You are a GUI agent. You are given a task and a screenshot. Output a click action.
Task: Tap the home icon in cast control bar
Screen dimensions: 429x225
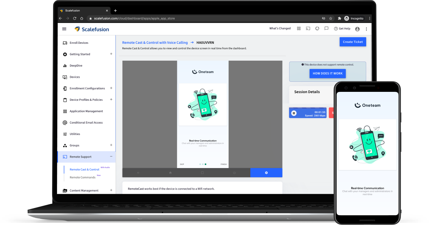pyautogui.click(x=170, y=173)
